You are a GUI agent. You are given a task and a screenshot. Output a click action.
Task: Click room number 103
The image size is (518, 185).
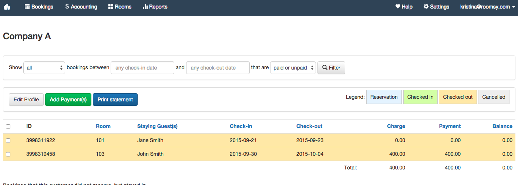coord(100,154)
